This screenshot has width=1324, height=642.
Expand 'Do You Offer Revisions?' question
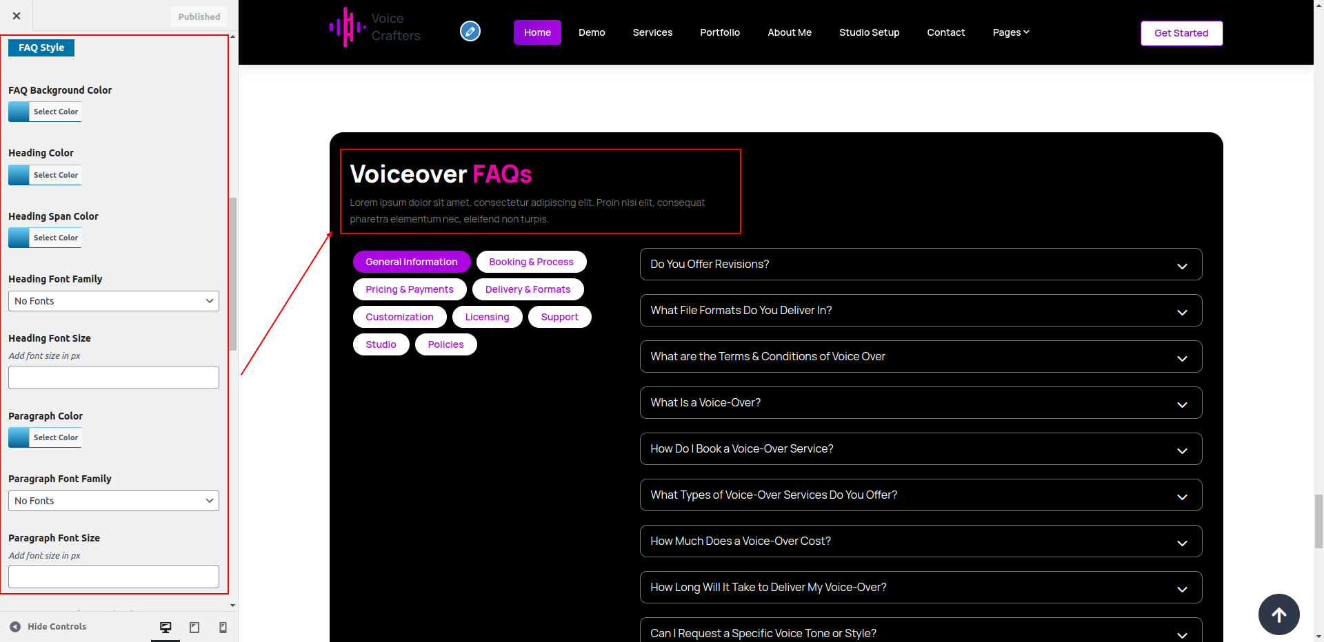click(x=921, y=265)
